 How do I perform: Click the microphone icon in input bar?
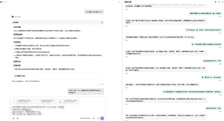[x=98, y=118]
